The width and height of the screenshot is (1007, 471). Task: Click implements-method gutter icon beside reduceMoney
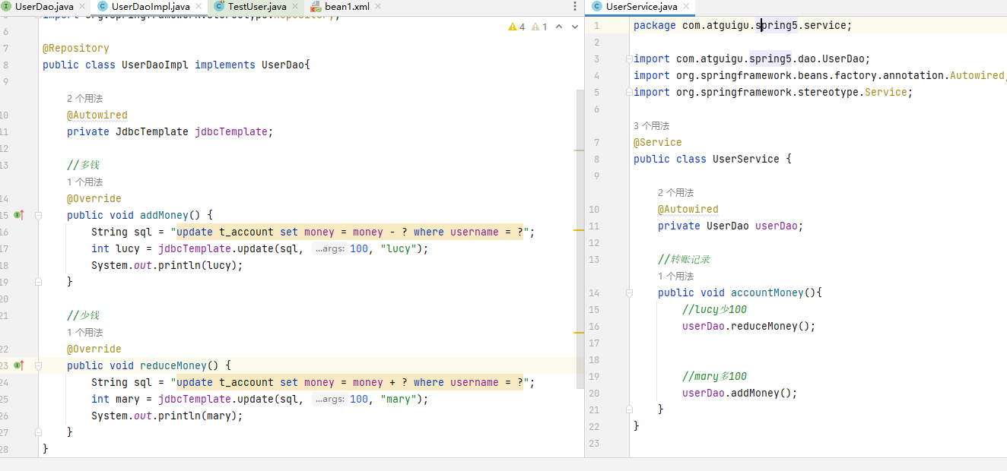[x=19, y=365]
